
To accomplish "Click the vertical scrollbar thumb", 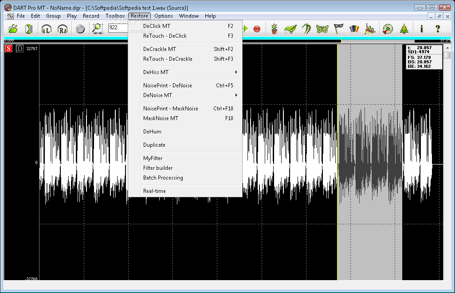I will coord(447,55).
